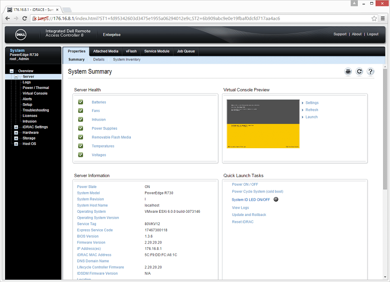This screenshot has width=390, height=282.
Task: Open Virtual Console Settings link
Action: click(x=312, y=103)
